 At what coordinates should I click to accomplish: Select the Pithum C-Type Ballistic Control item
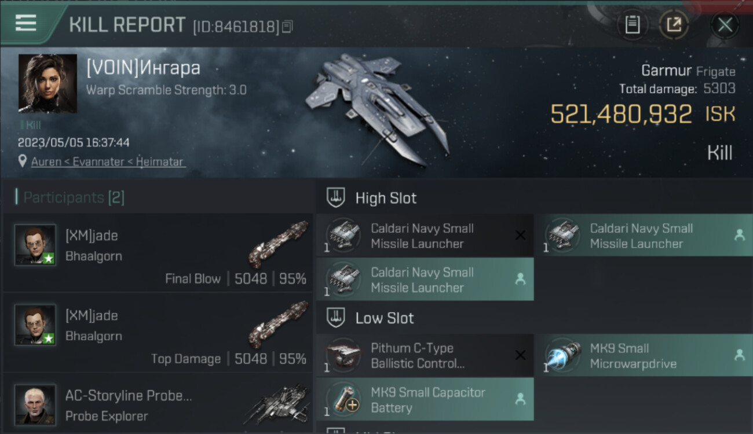425,356
